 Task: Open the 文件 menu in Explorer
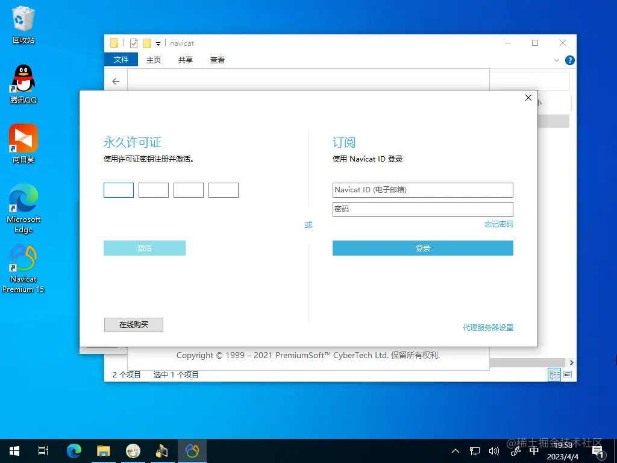tap(121, 60)
